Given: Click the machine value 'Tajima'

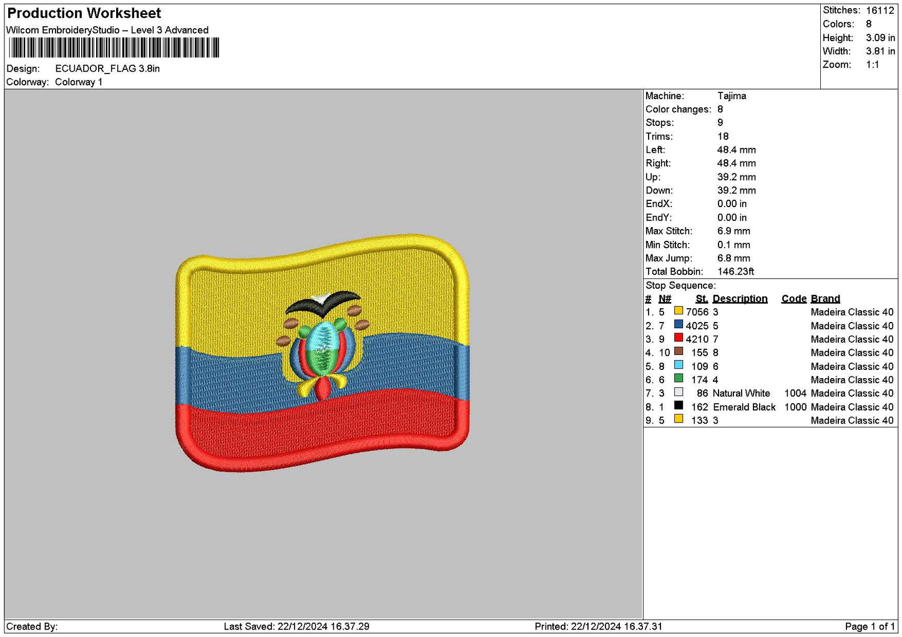Looking at the screenshot, I should click(x=732, y=96).
